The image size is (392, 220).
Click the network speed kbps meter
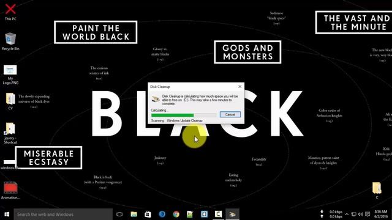[331, 214]
